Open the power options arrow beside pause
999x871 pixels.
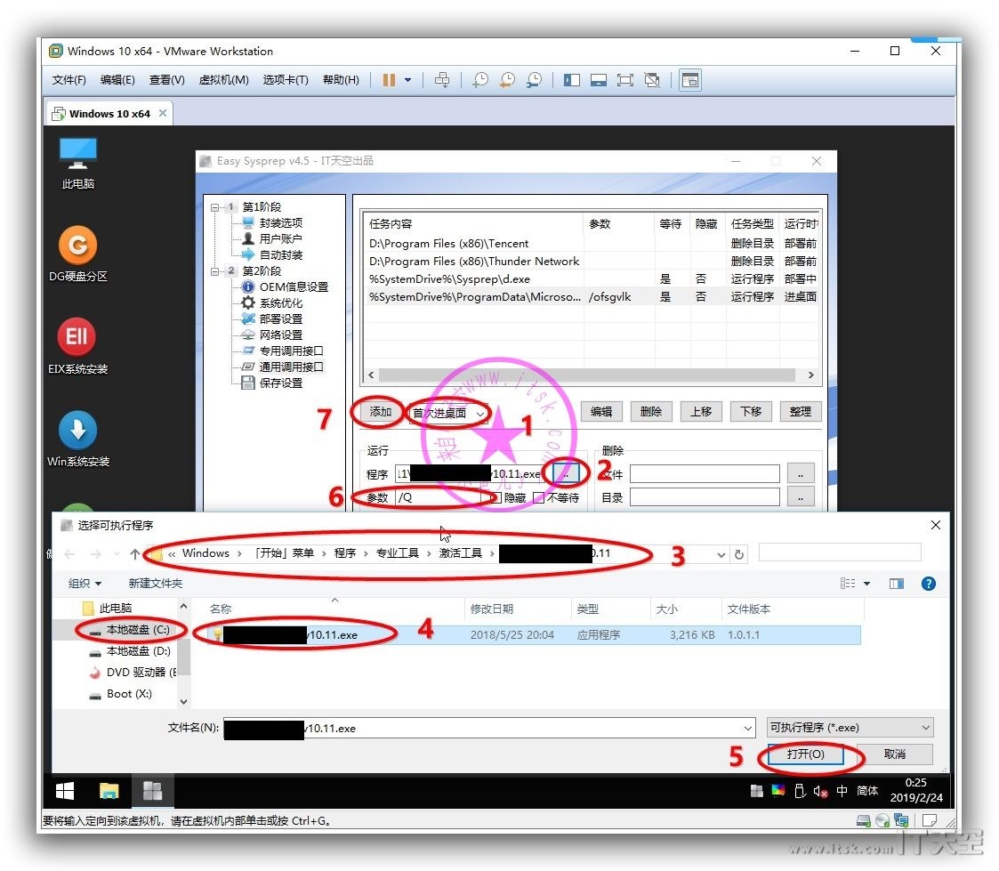[407, 80]
